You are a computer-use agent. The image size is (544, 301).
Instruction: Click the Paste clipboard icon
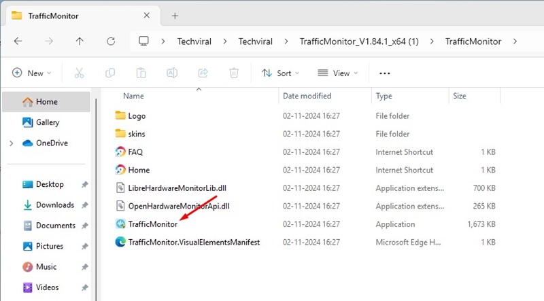click(141, 73)
